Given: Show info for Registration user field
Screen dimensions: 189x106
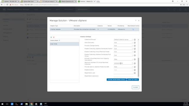Looking at the screenshot, I should pyautogui.click(x=135, y=73).
